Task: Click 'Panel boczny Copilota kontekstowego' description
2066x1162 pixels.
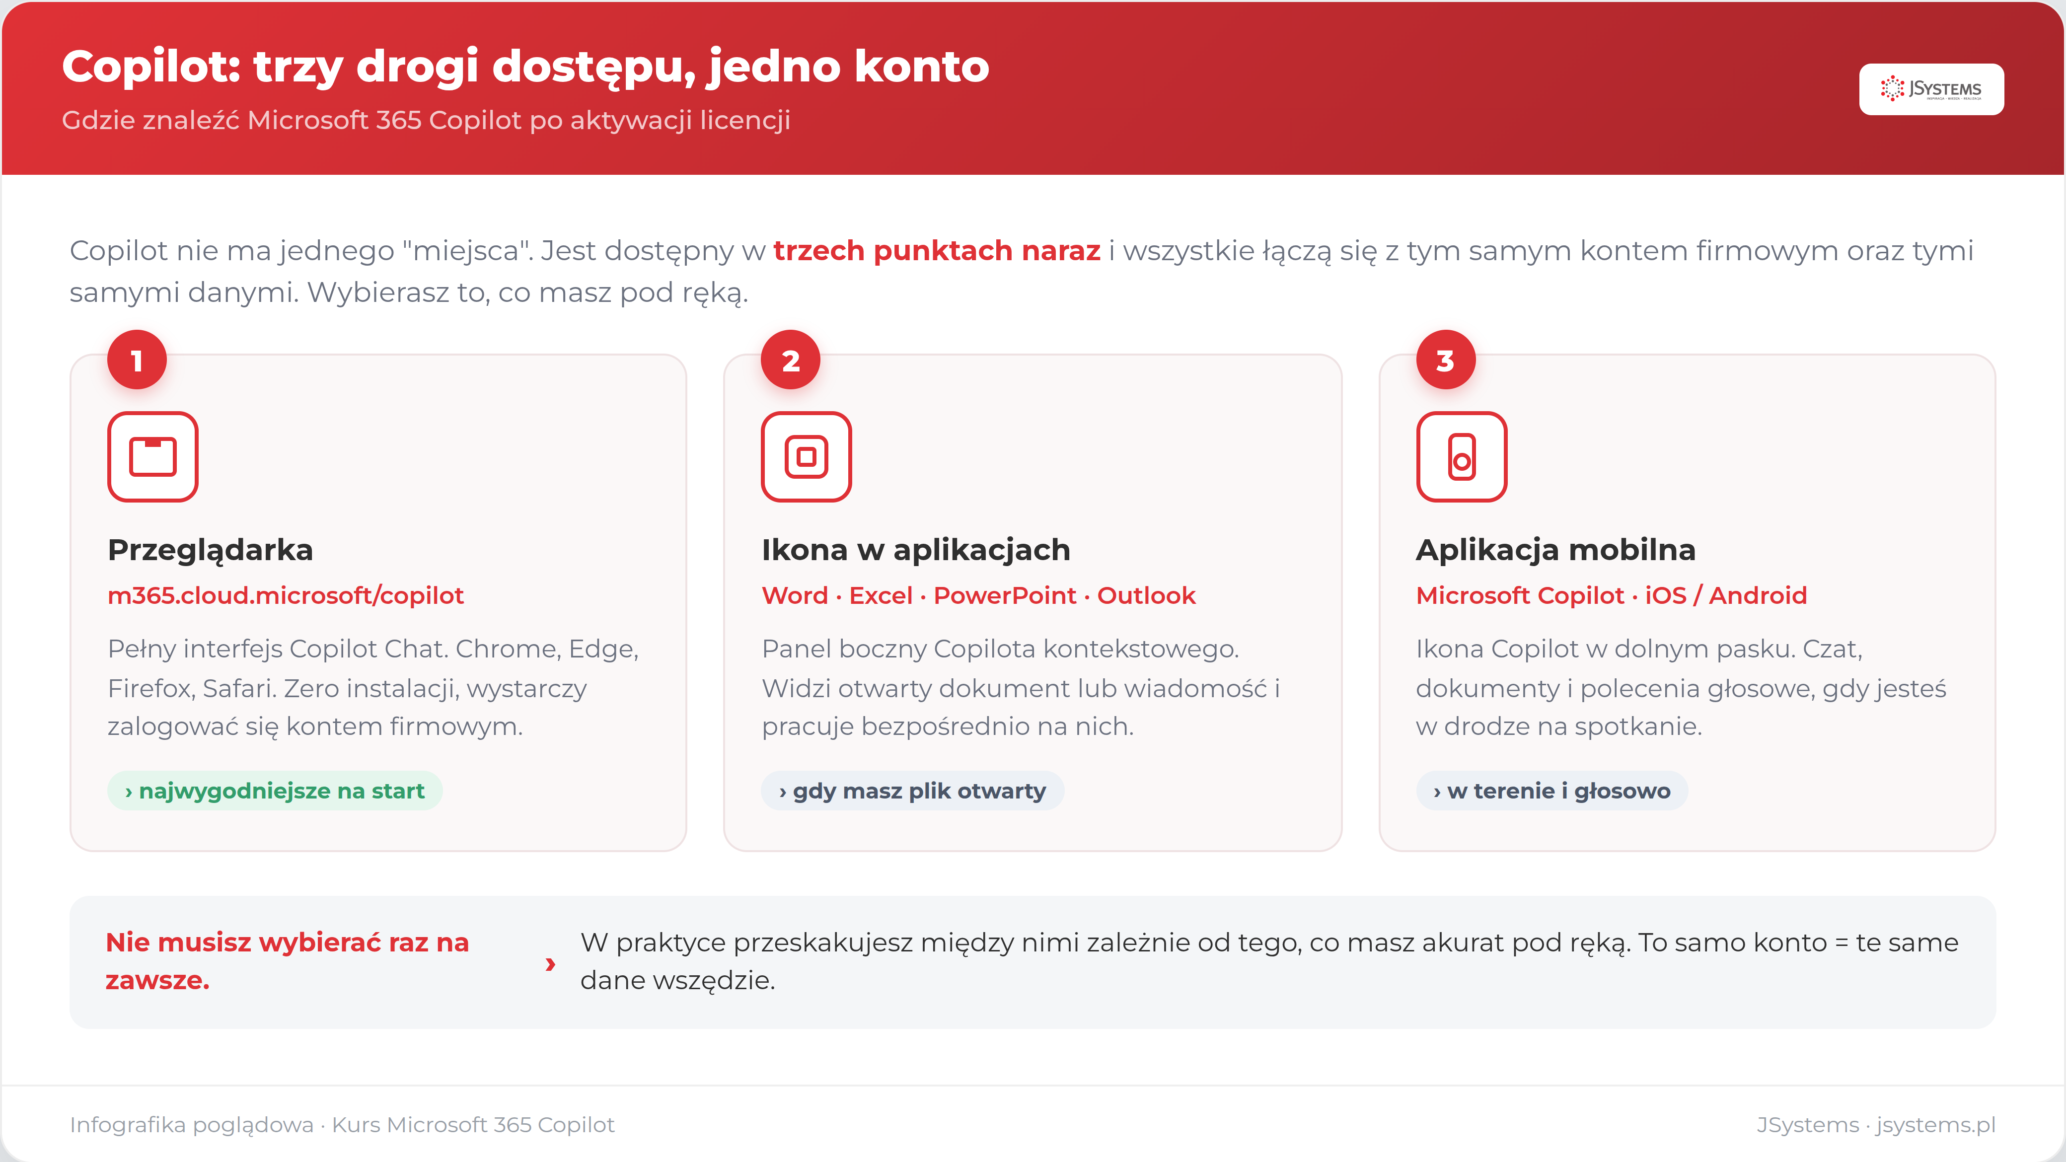Action: (x=1020, y=687)
